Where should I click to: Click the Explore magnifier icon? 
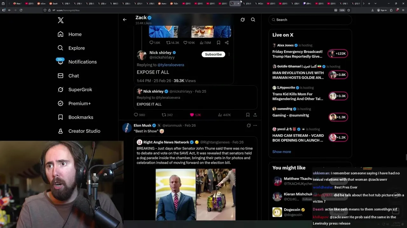(60, 48)
